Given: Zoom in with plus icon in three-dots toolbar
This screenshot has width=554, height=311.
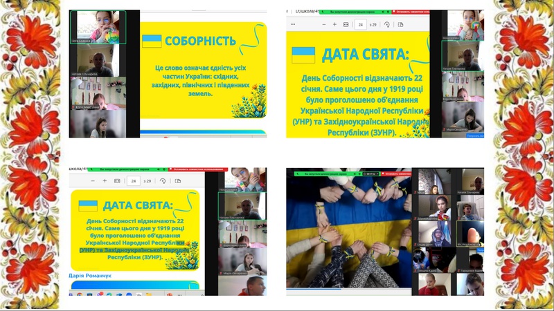Looking at the screenshot, I should 334,24.
